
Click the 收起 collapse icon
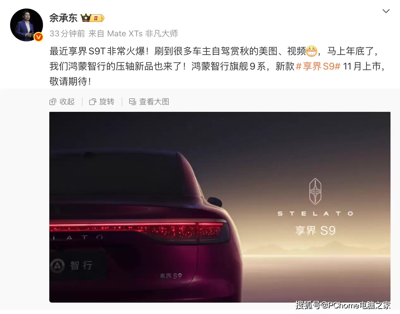pyautogui.click(x=53, y=102)
